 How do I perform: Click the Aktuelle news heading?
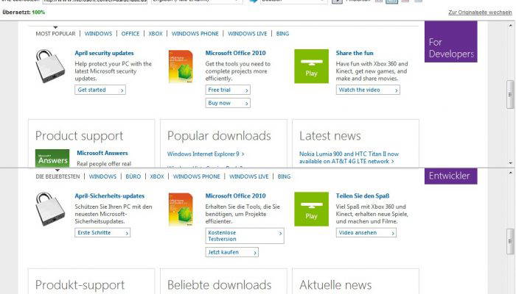(x=335, y=285)
